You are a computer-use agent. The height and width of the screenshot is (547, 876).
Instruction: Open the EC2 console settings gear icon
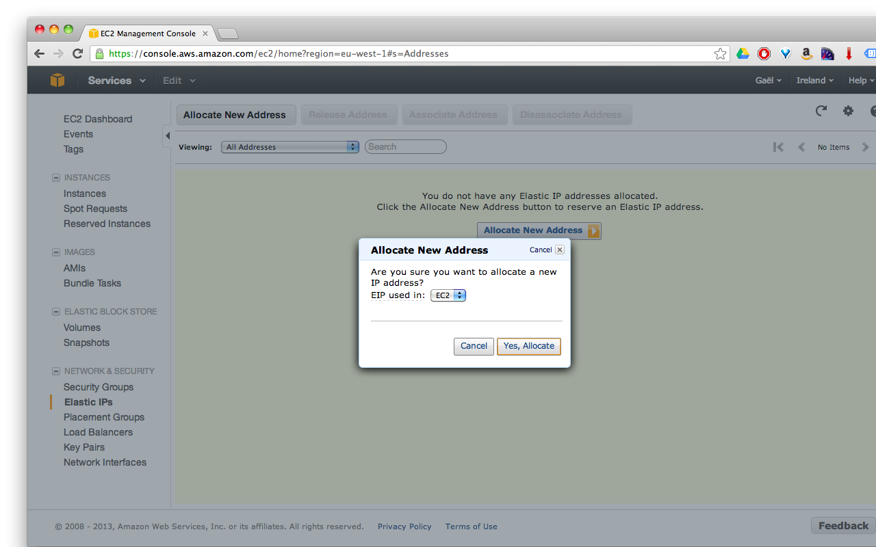(x=848, y=110)
